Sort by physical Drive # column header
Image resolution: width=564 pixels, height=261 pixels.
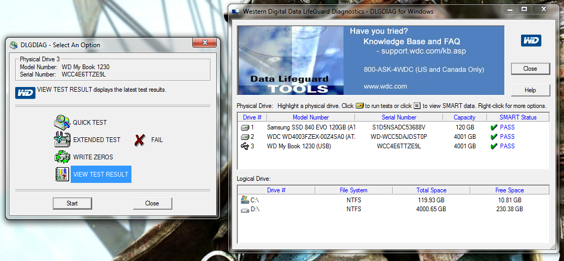[x=252, y=117]
